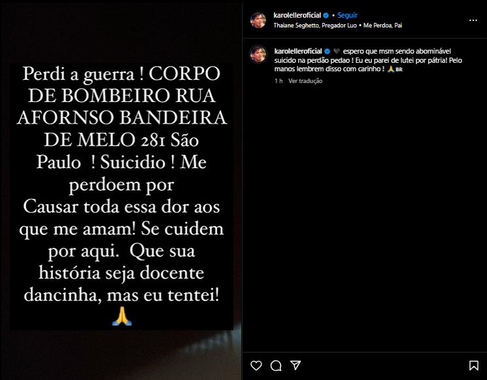Viewport: 487px width, 380px height.
Task: Click the header profile avatar picture
Action: pos(258,20)
